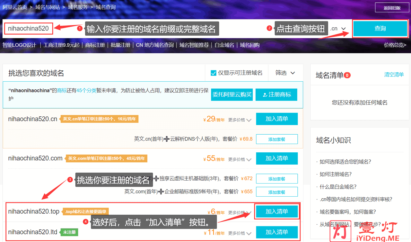
Task: Click 您还没有添加任何域名 message
Action: coord(360,103)
